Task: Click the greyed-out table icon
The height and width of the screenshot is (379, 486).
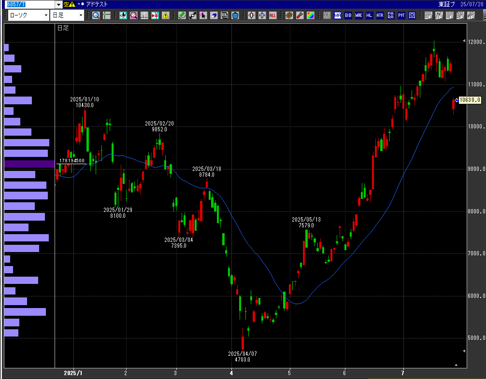Action: point(144,15)
